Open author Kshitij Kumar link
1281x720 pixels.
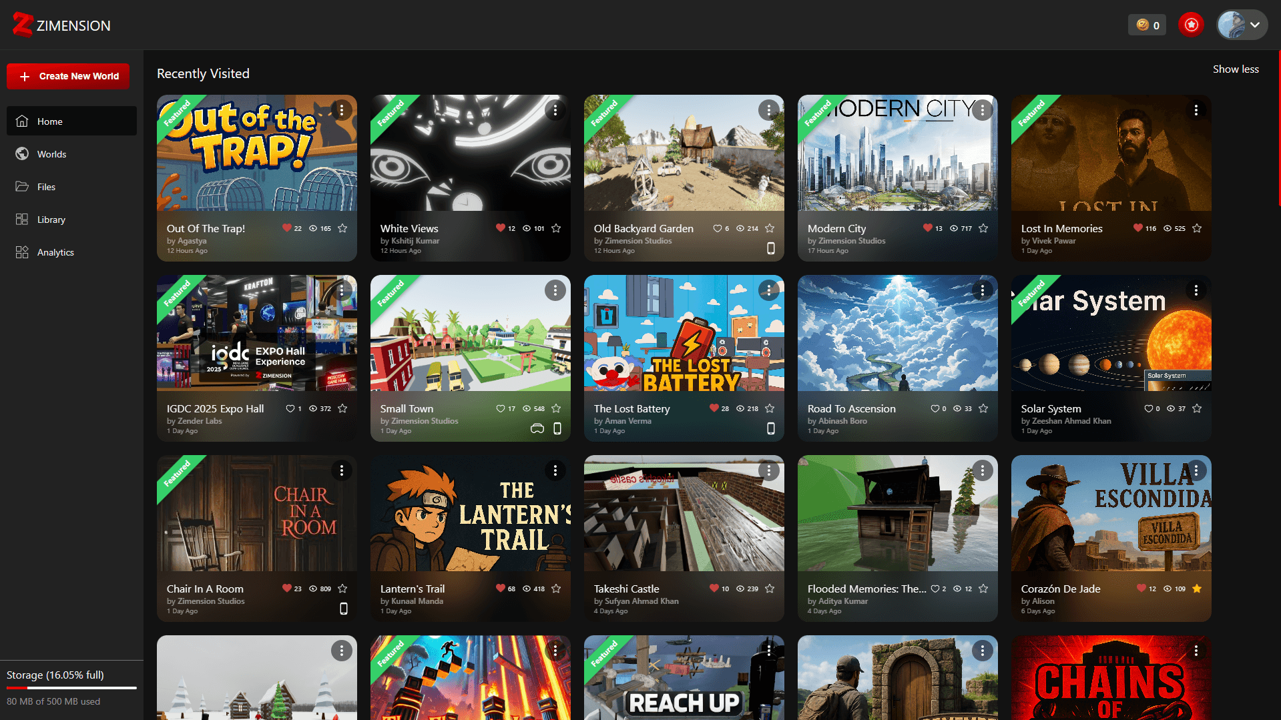(415, 241)
